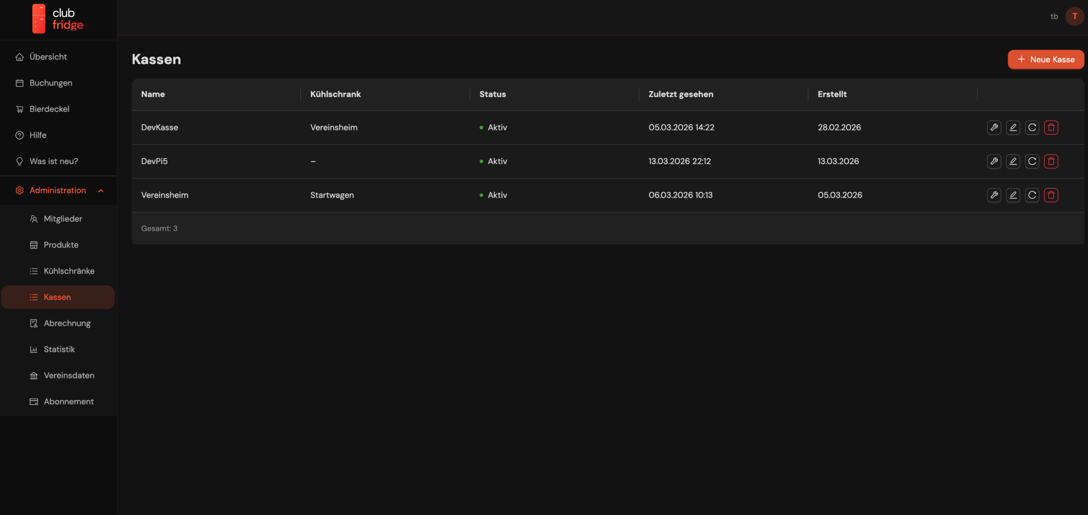
Task: Open the Übersicht page
Action: [48, 57]
